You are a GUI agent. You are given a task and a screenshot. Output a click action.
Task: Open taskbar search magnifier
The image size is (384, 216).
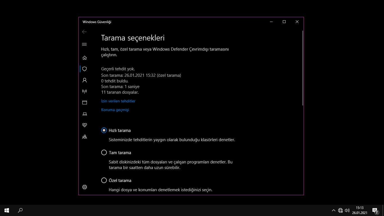pos(20,210)
